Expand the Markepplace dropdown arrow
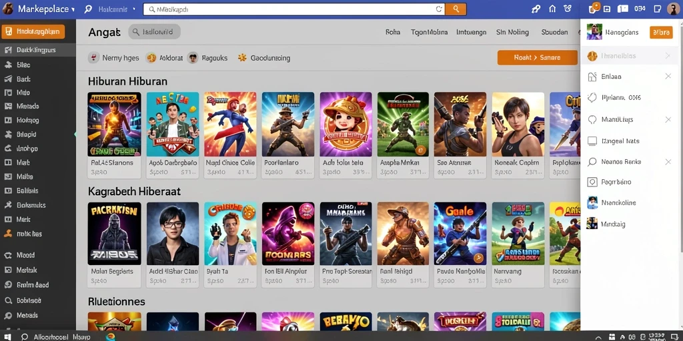 (73, 9)
